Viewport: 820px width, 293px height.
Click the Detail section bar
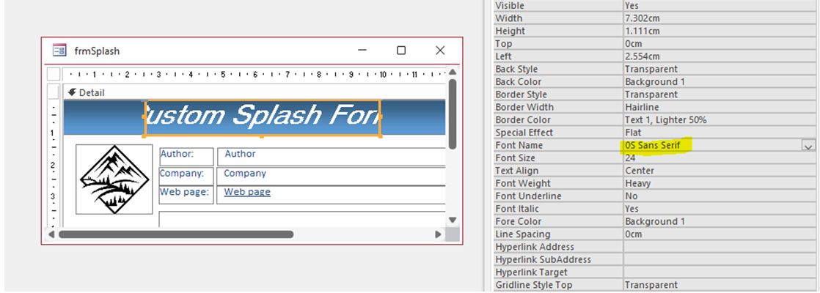(255, 92)
